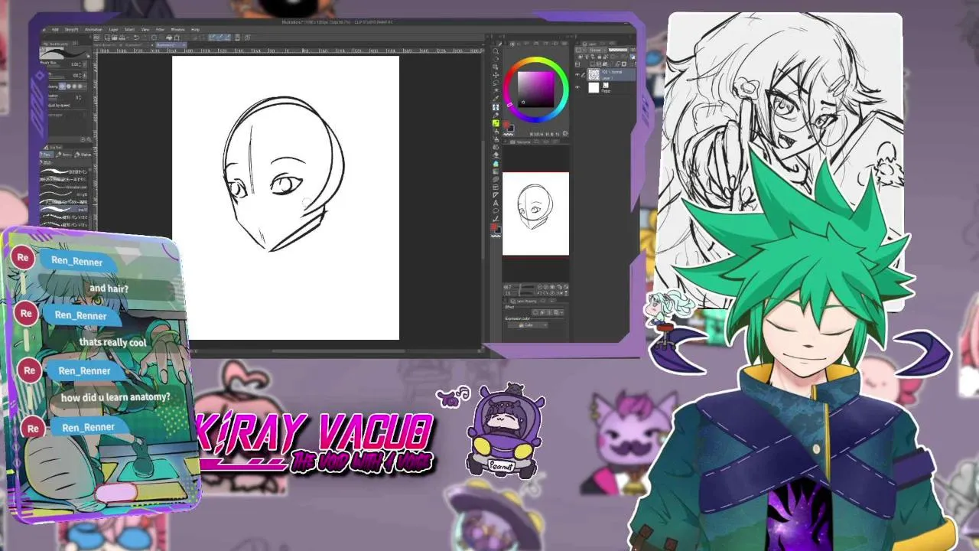Open color wheel settings icon
Screen dimensions: 979x551
[565, 133]
